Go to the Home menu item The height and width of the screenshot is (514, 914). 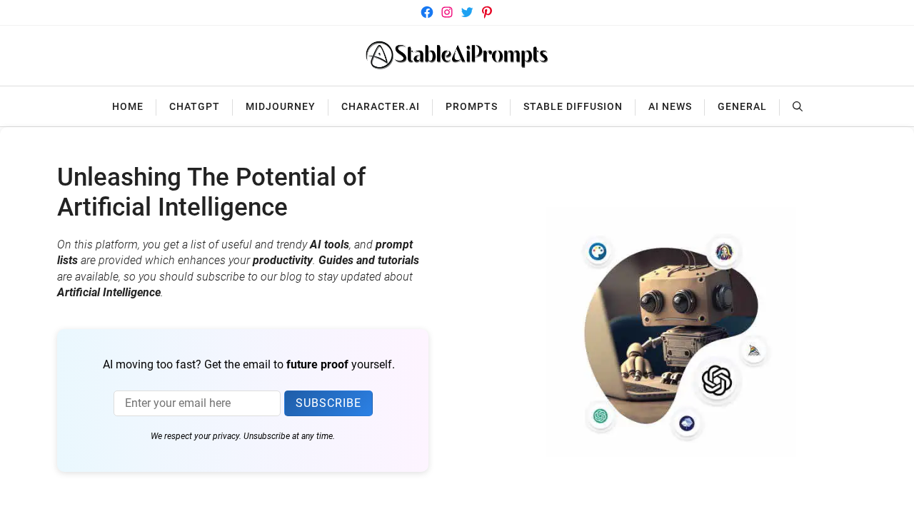coord(128,106)
